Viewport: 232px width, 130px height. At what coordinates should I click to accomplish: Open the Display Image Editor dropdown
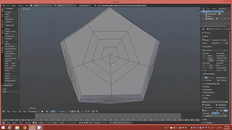pyautogui.click(x=218, y=43)
